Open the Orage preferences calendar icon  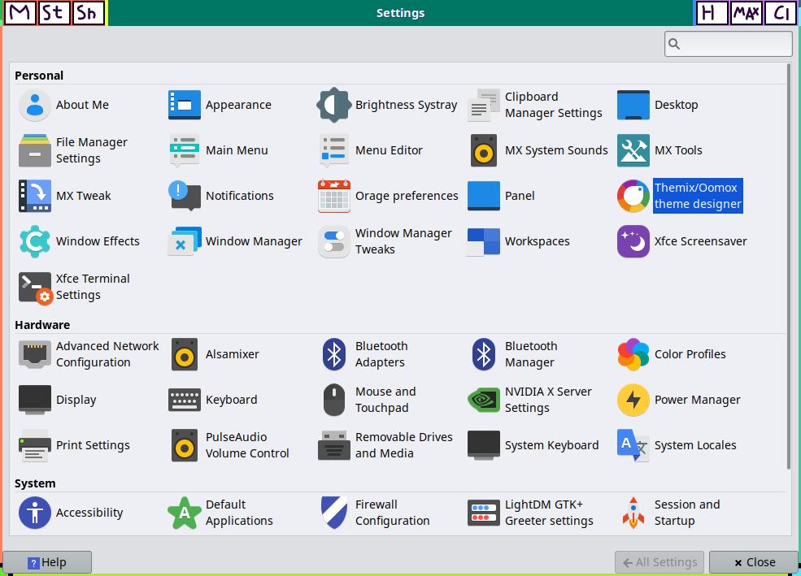334,196
